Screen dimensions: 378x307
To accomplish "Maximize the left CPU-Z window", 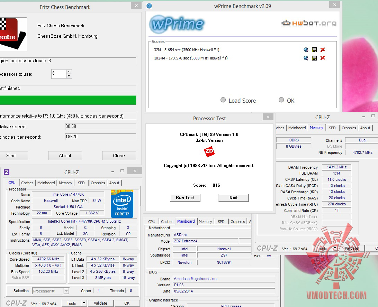I will point(122,171).
